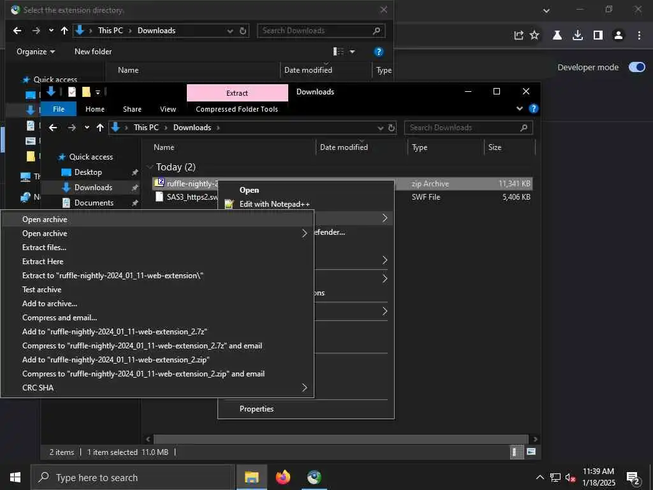Open Chrome profile avatar icon
The image size is (653, 490).
click(x=619, y=36)
